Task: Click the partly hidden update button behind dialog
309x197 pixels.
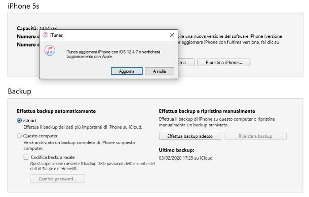Action: (186, 62)
